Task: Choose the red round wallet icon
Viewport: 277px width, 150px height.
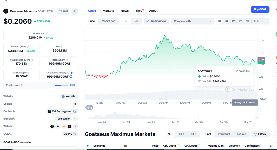Action: point(69,127)
